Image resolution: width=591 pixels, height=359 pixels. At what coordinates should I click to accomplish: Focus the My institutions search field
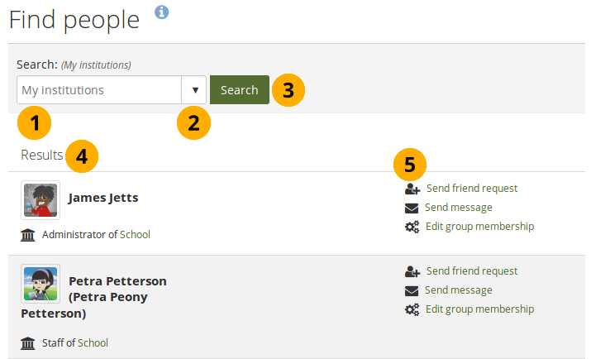click(99, 90)
